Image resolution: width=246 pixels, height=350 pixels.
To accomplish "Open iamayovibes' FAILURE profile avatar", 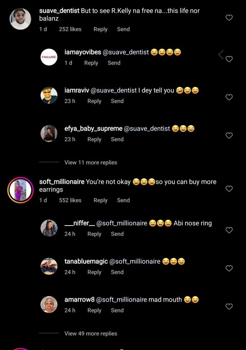I will click(49, 57).
